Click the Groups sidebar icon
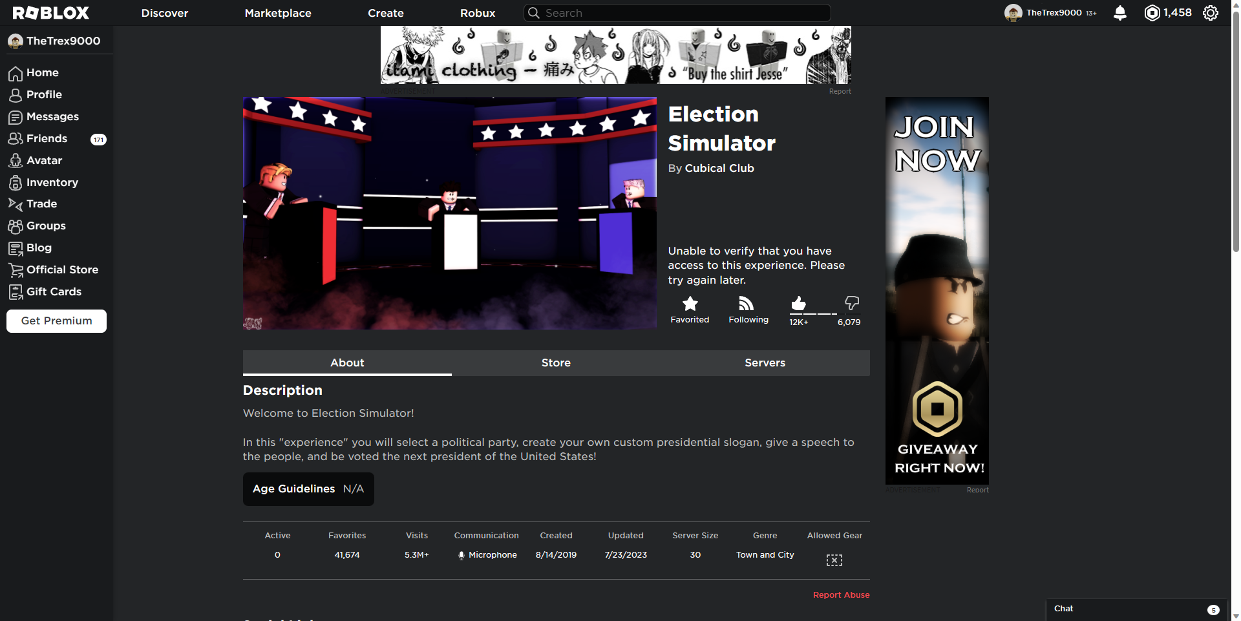1241x621 pixels. pos(16,226)
